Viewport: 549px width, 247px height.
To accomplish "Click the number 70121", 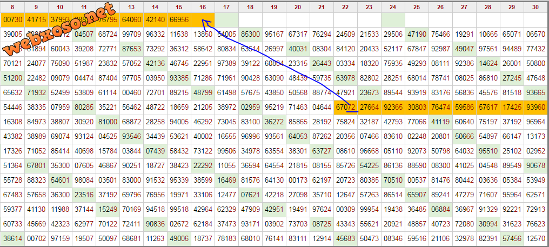I will (12, 64).
